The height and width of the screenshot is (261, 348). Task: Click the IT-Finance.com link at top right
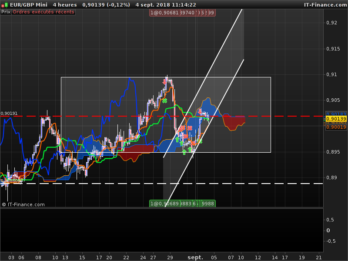pos(325,5)
